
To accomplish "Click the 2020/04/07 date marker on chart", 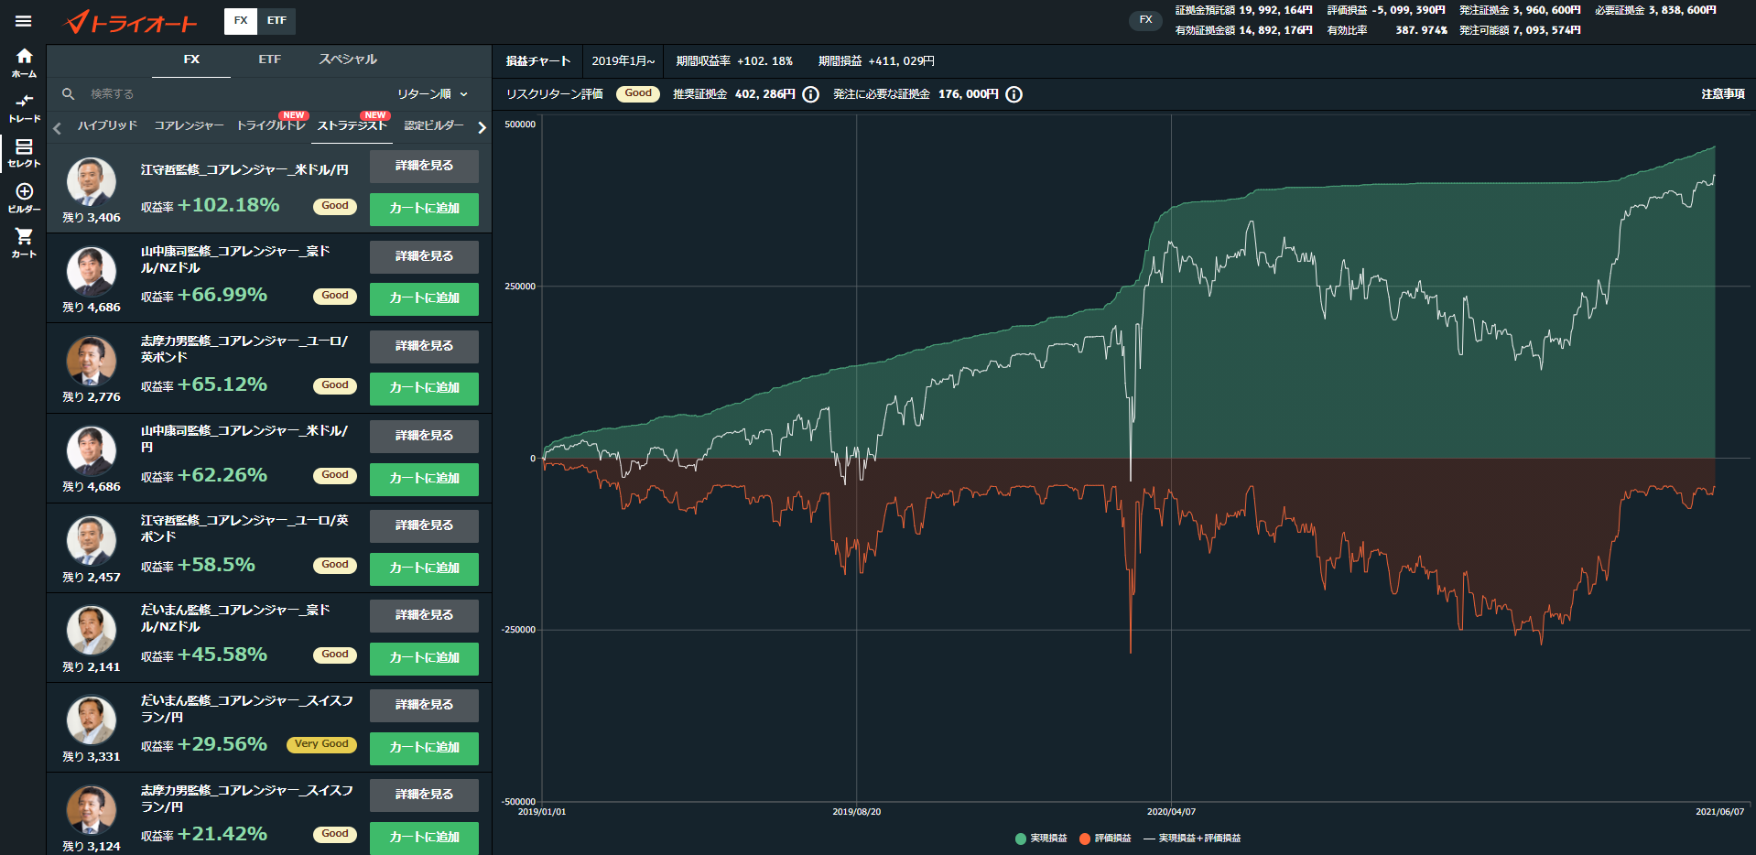I will (x=1171, y=812).
